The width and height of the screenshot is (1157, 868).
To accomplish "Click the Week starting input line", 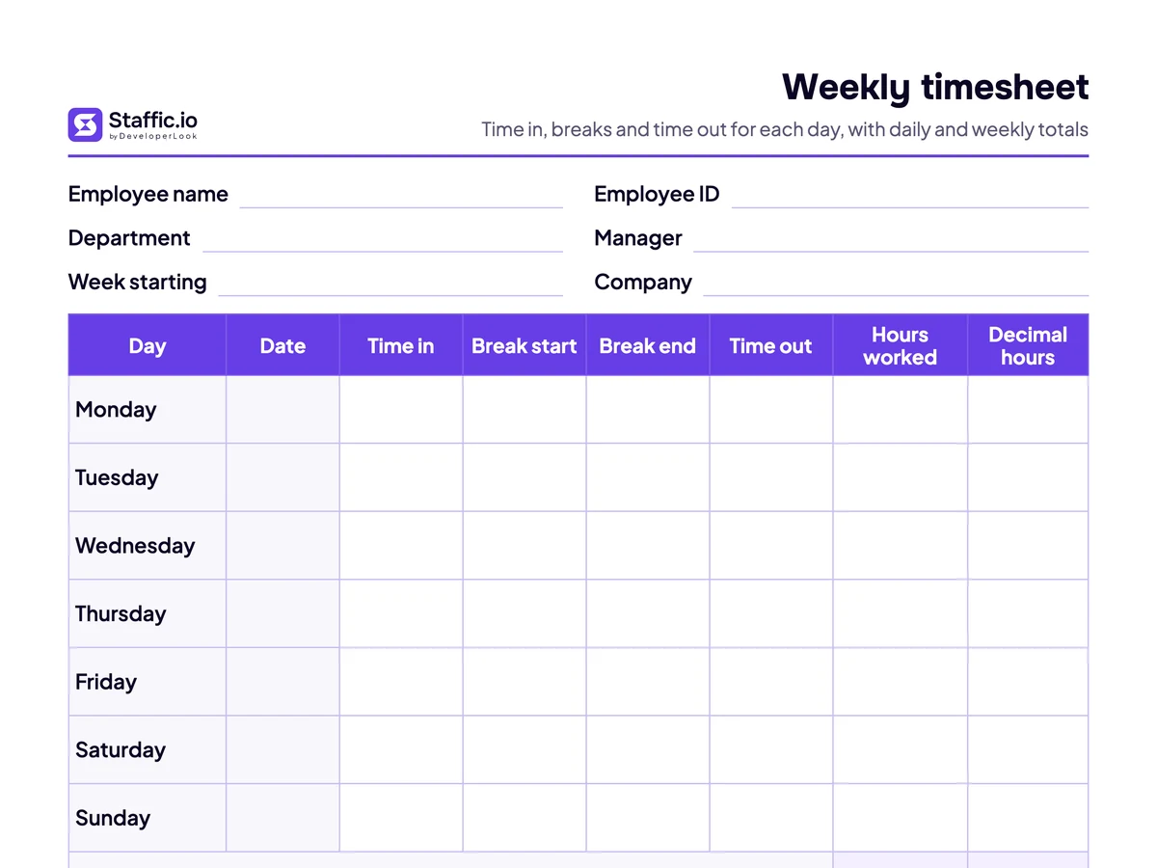I will point(390,294).
